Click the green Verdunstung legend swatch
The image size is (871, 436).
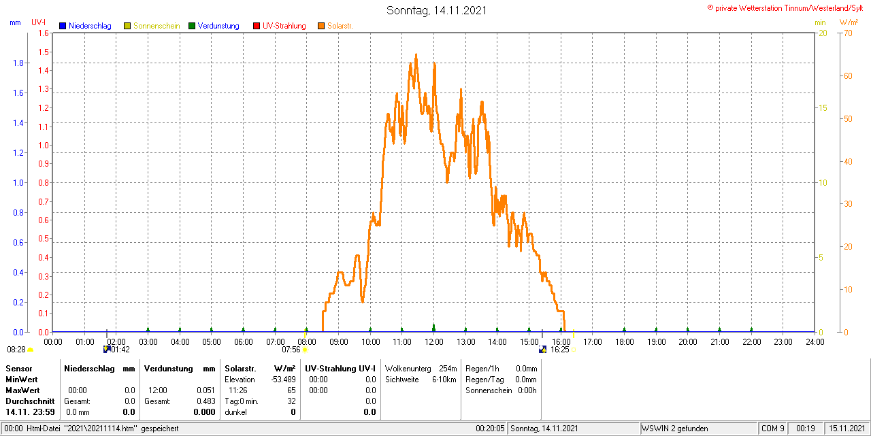192,26
